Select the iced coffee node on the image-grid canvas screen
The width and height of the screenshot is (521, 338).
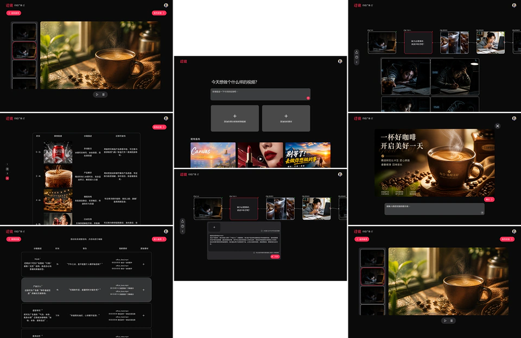455,42
